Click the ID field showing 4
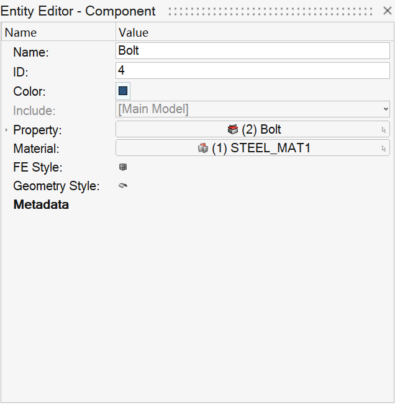 (x=253, y=71)
